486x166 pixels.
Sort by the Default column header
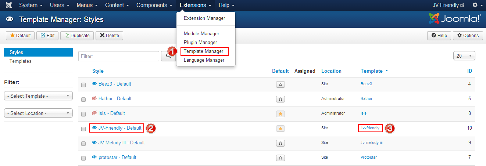click(x=280, y=71)
